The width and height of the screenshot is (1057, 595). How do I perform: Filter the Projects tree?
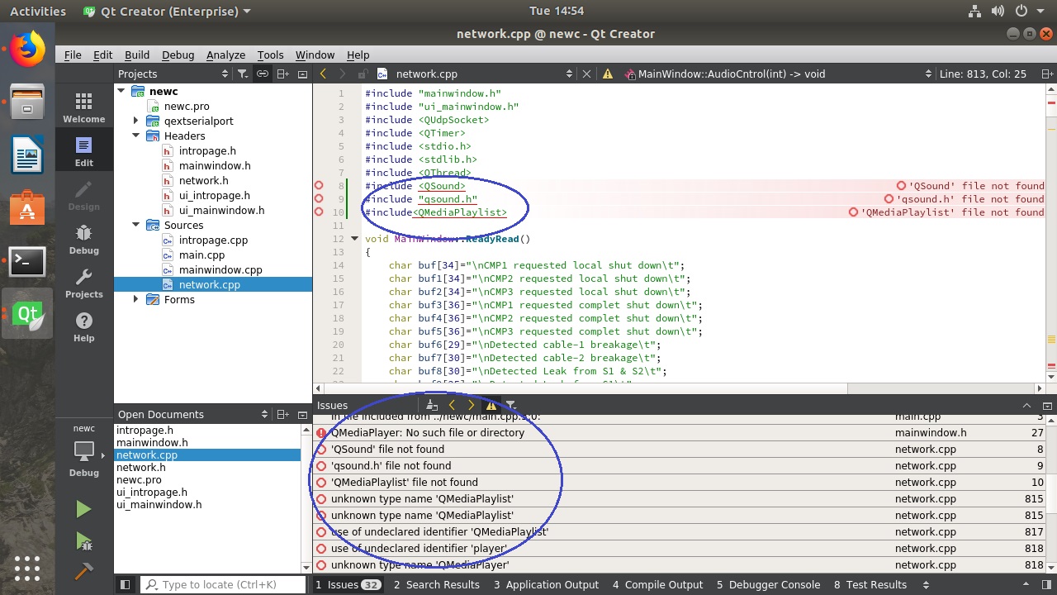pyautogui.click(x=242, y=74)
